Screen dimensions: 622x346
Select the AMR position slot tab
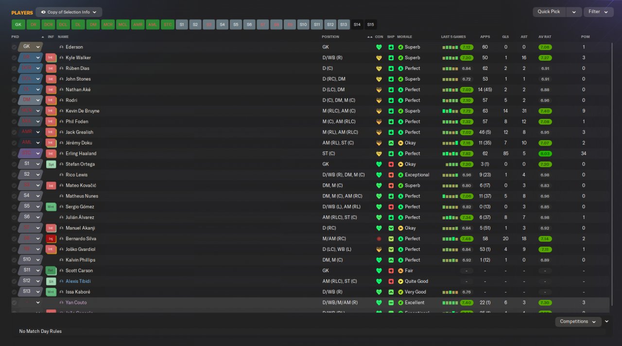tap(138, 24)
